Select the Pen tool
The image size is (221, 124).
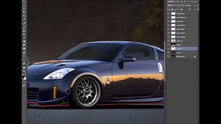pyautogui.click(x=24, y=53)
